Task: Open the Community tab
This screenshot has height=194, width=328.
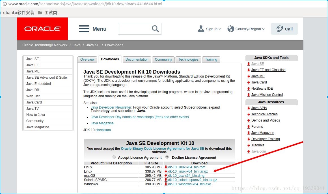Action: [163, 59]
